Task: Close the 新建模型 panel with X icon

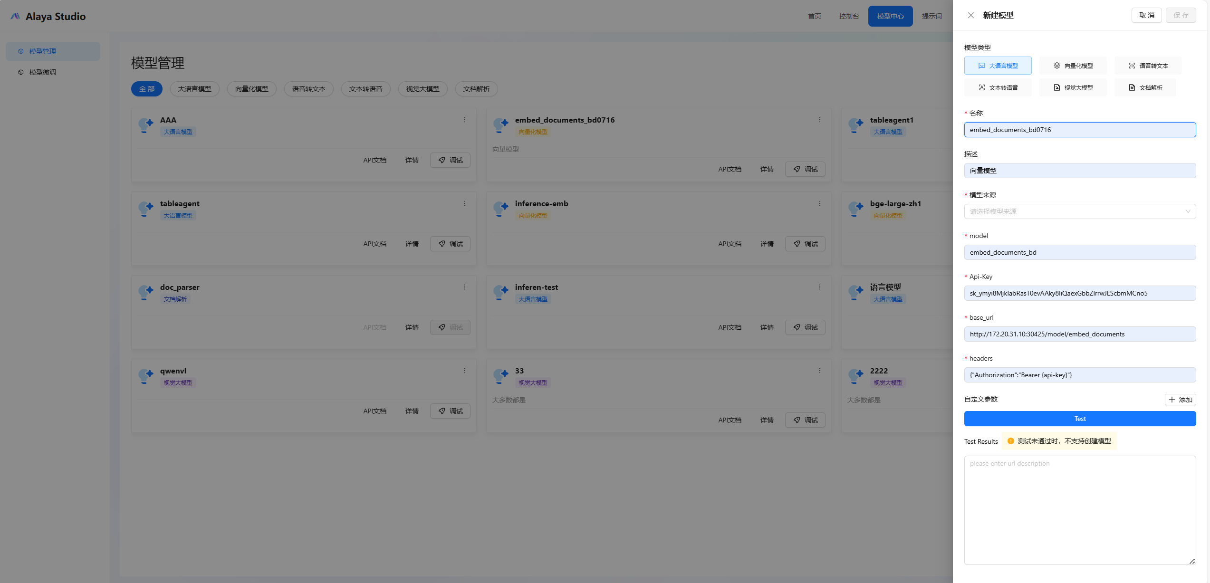Action: pos(970,15)
